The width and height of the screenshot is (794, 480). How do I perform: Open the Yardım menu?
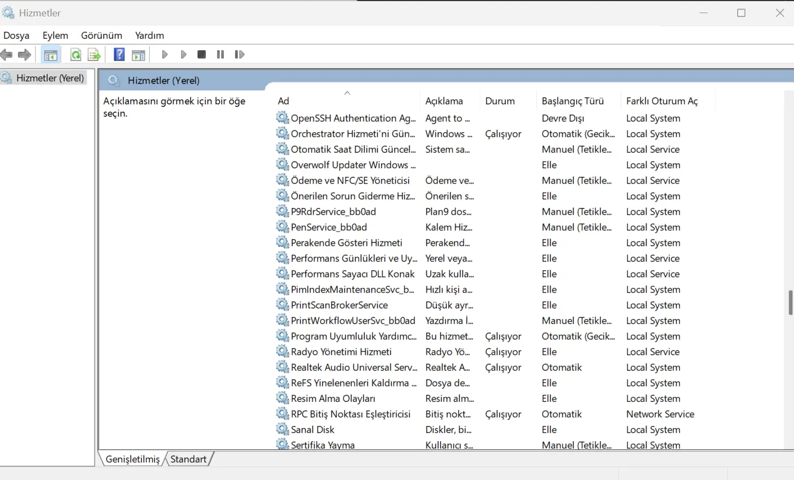(150, 35)
